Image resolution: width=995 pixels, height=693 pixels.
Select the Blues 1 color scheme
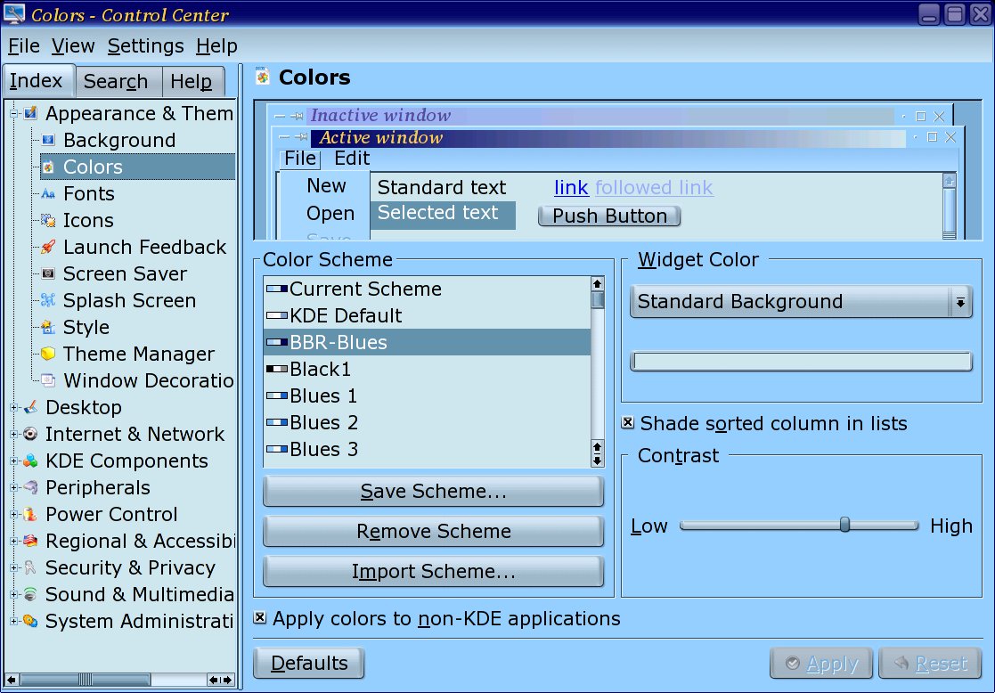[x=427, y=395]
